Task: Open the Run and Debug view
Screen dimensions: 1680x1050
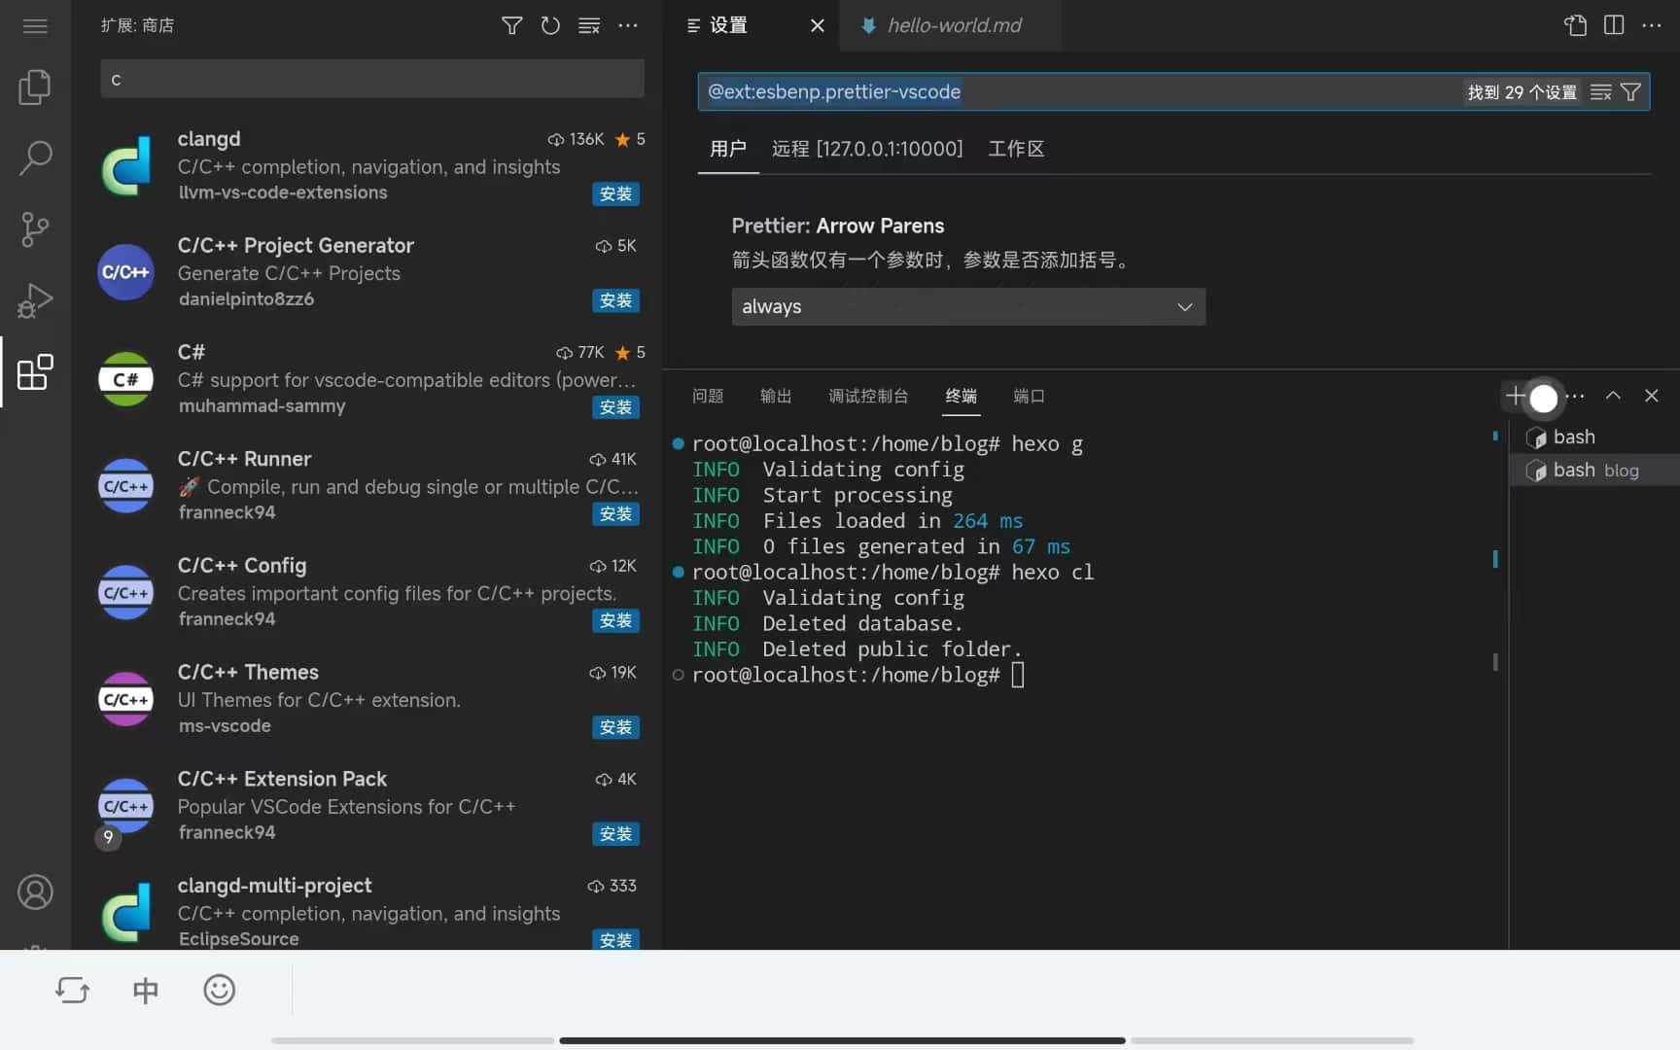Action: click(35, 301)
